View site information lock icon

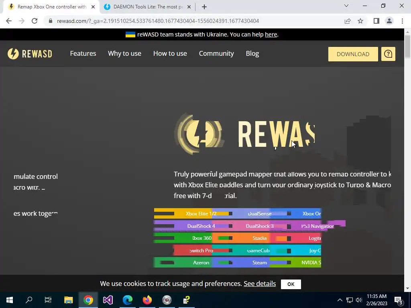click(51, 21)
